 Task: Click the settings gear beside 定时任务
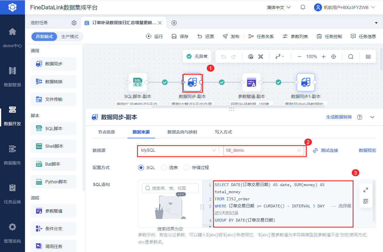[x=74, y=23]
